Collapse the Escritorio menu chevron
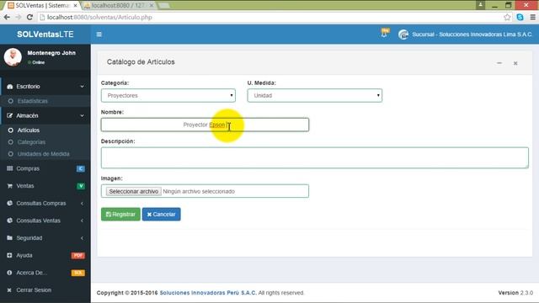 (x=83, y=87)
